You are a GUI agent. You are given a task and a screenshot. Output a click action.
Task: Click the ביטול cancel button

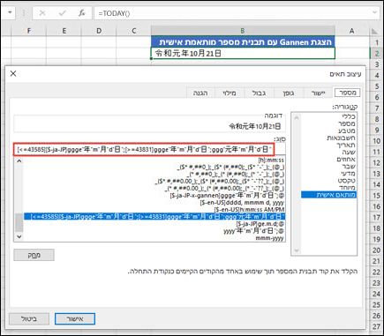pos(29,319)
